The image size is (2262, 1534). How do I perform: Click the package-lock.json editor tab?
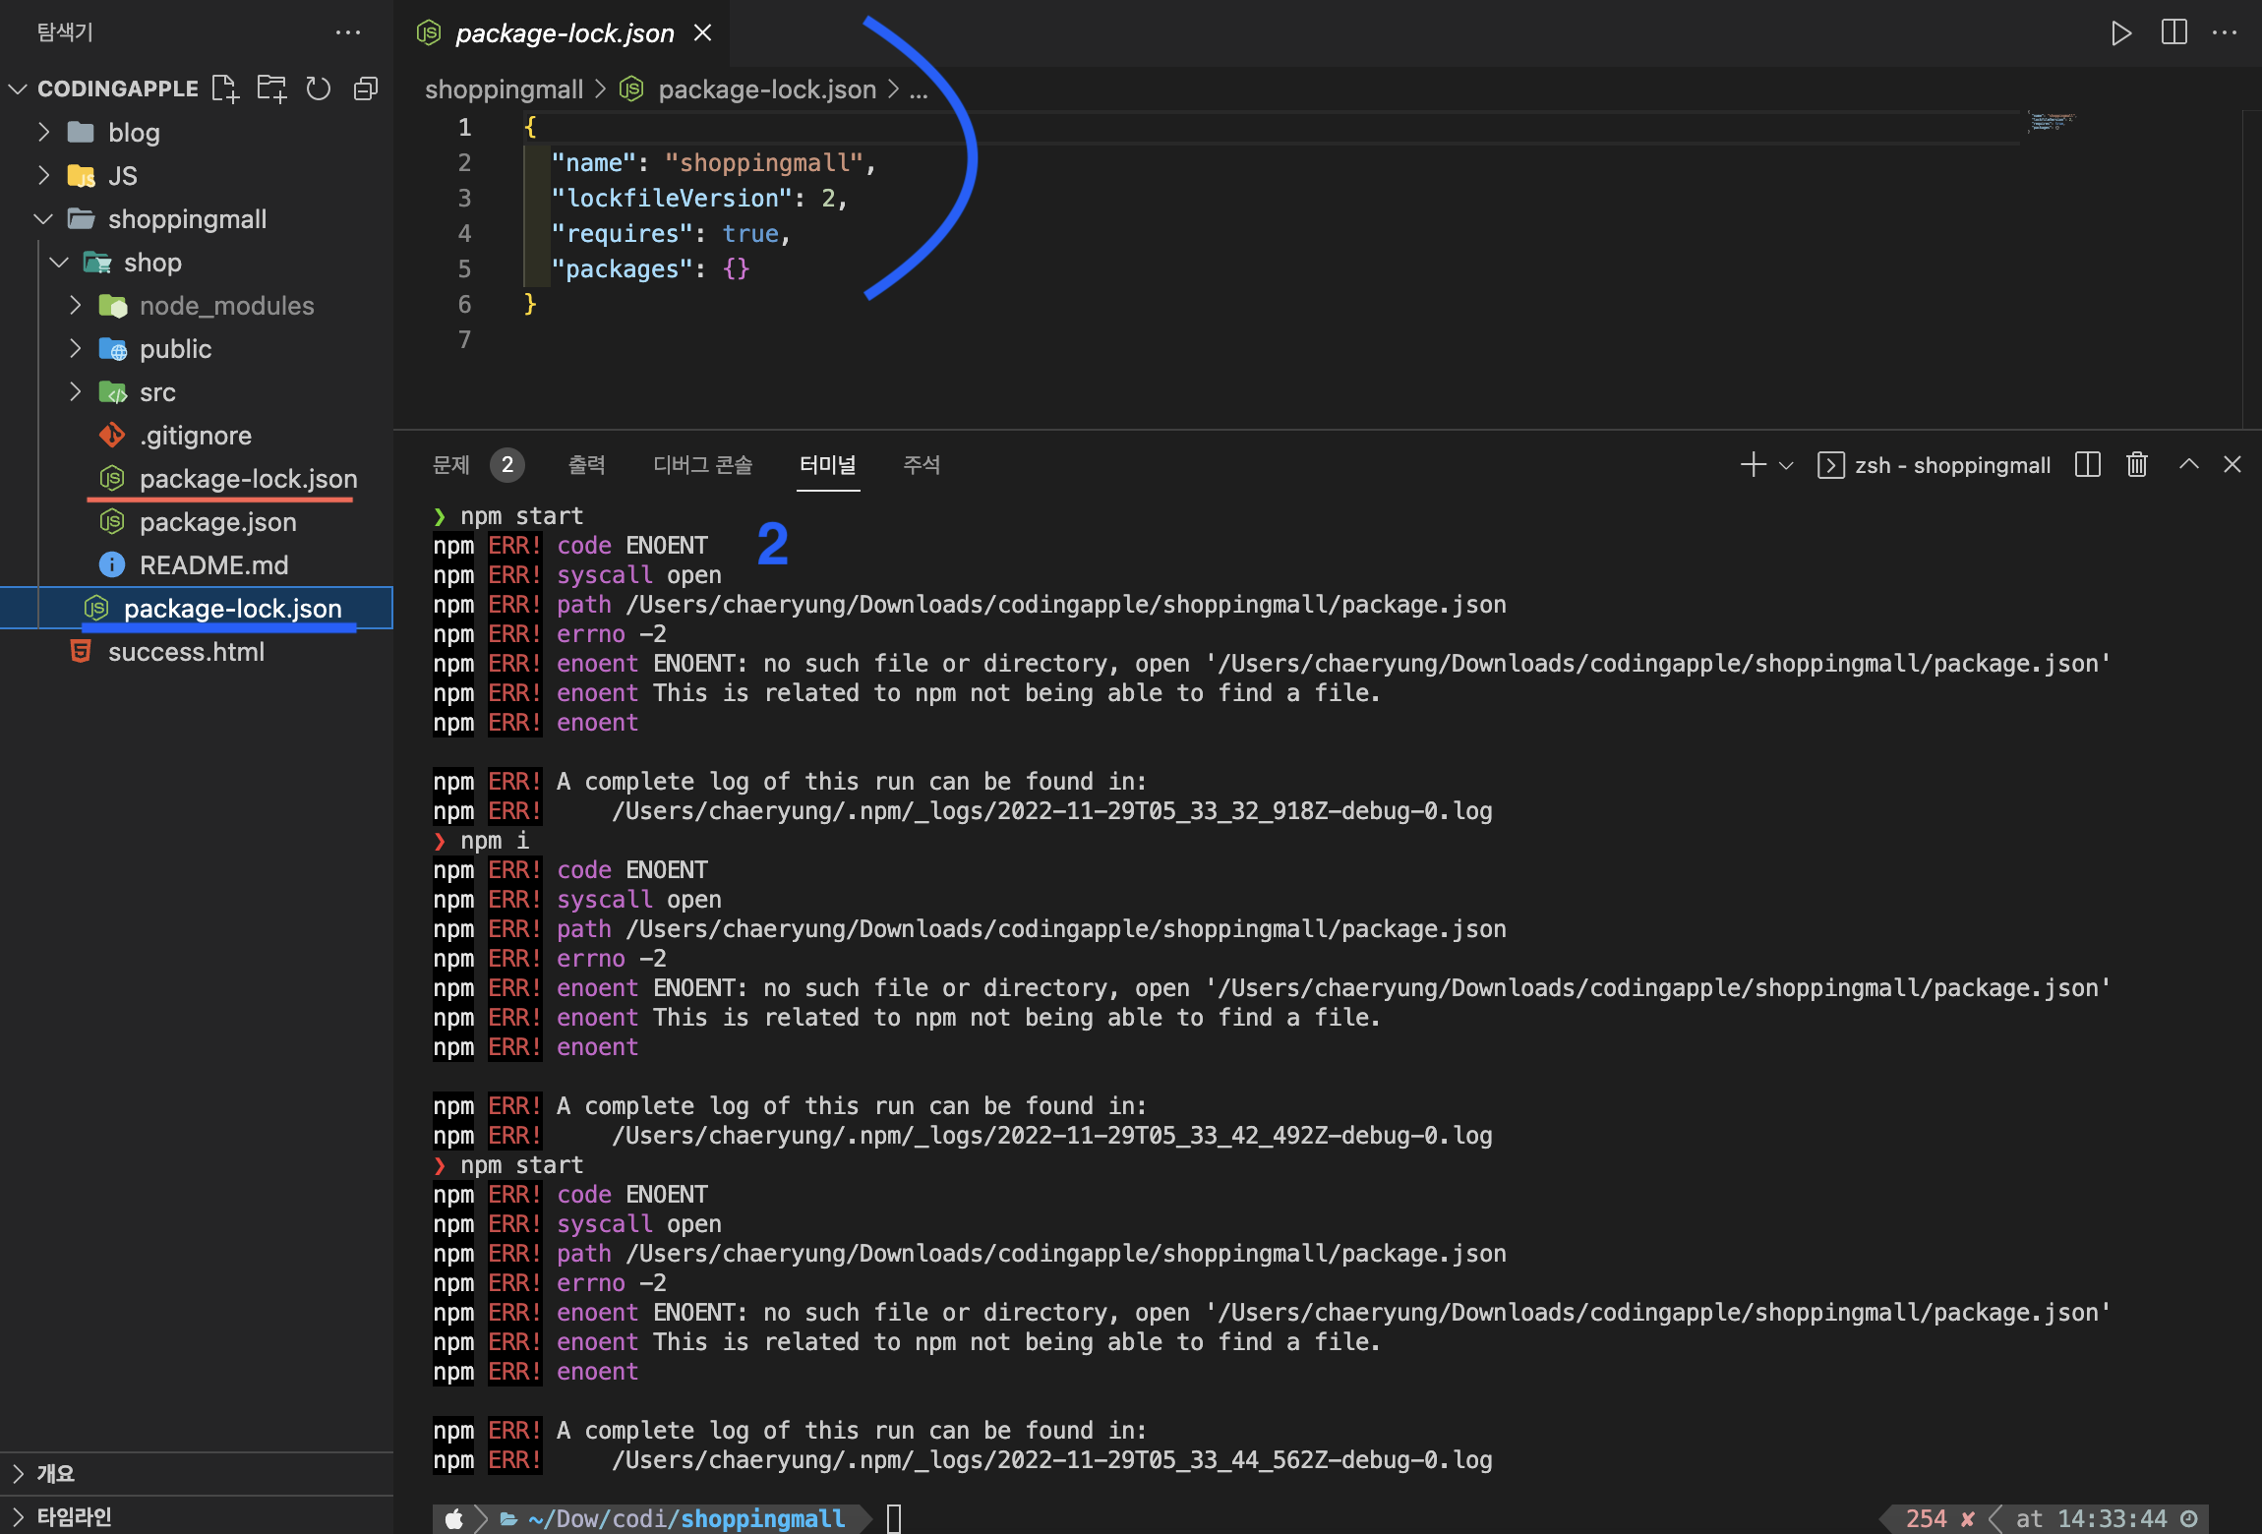[565, 33]
